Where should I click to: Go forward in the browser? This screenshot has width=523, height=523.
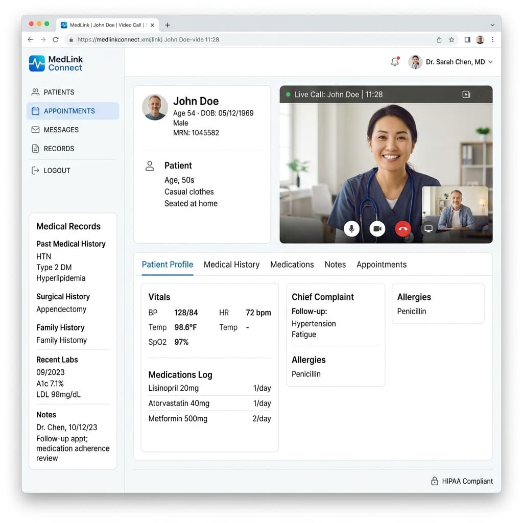(x=43, y=40)
